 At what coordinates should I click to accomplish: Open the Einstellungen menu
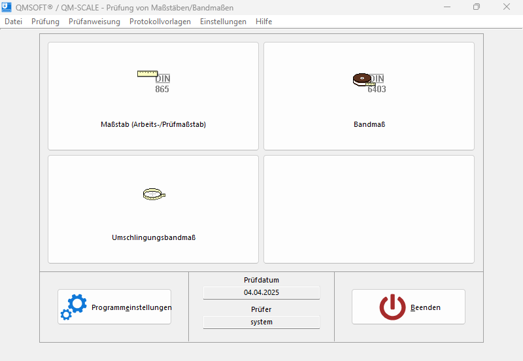(223, 22)
